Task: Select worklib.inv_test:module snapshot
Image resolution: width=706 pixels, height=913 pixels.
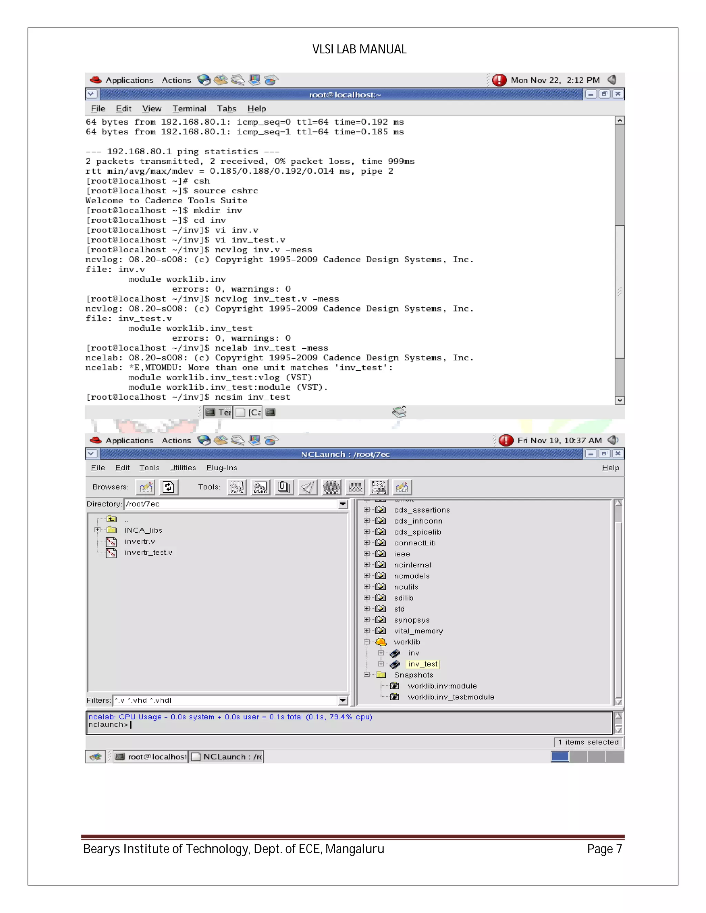Action: pyautogui.click(x=451, y=697)
